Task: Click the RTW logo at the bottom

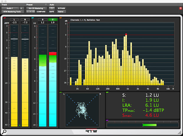Action: point(91,131)
